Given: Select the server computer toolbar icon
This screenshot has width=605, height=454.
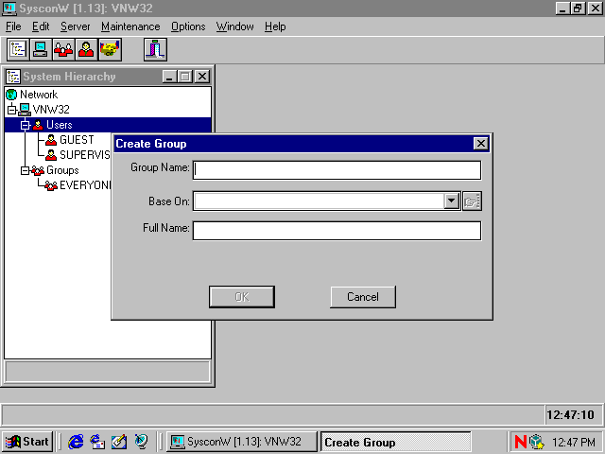Looking at the screenshot, I should tap(41, 49).
